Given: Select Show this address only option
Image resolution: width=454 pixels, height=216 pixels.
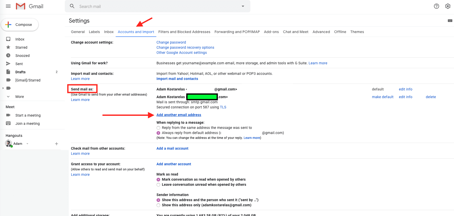Looking at the screenshot, I should coord(158,205).
